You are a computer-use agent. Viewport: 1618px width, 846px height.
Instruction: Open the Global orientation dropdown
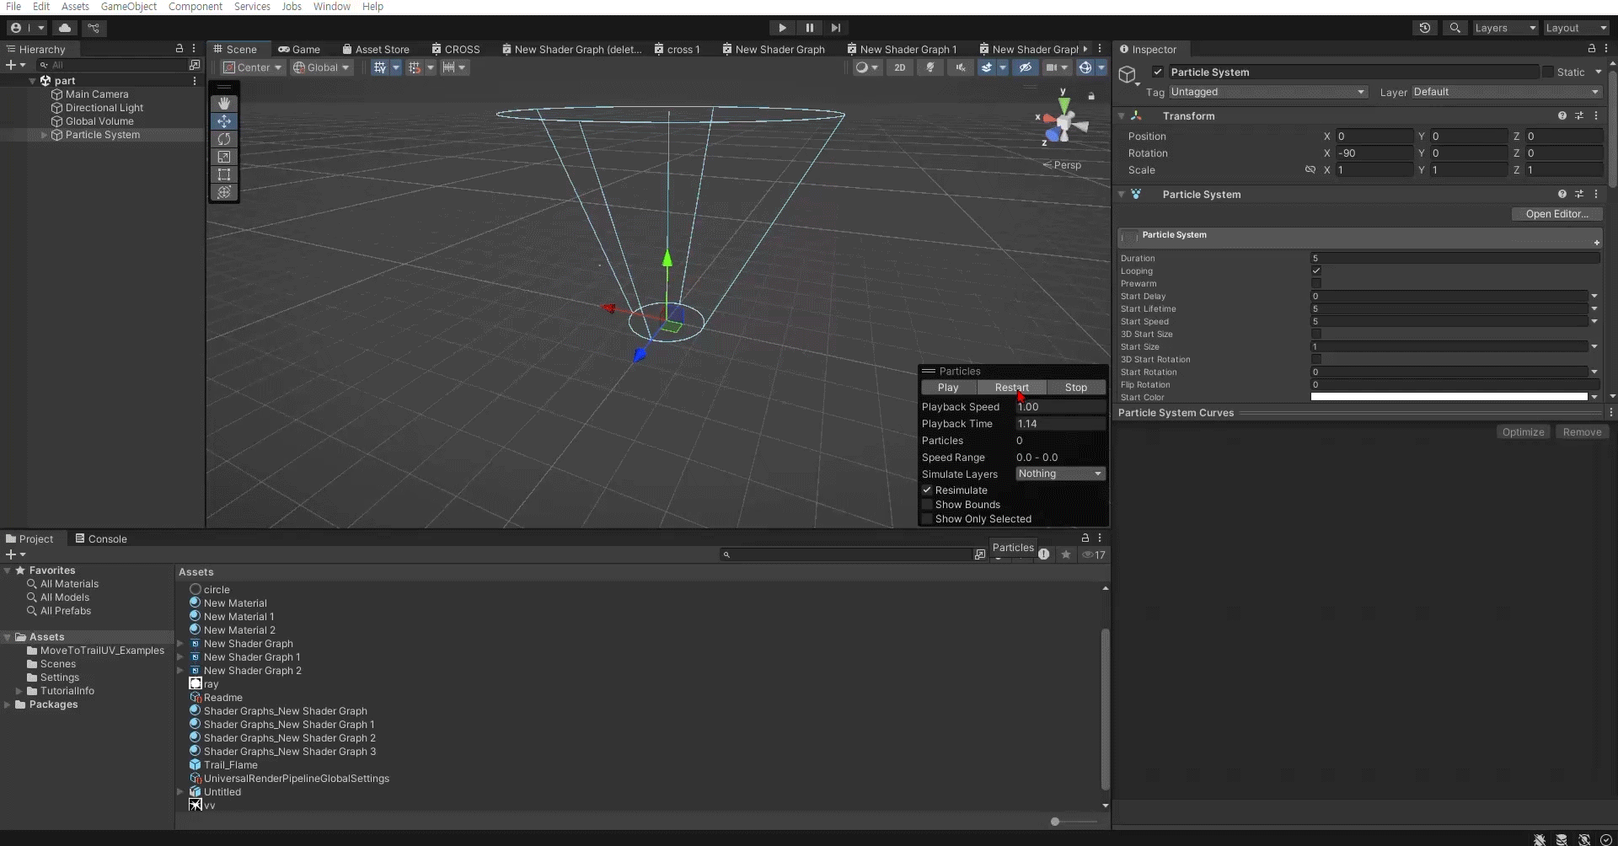321,67
